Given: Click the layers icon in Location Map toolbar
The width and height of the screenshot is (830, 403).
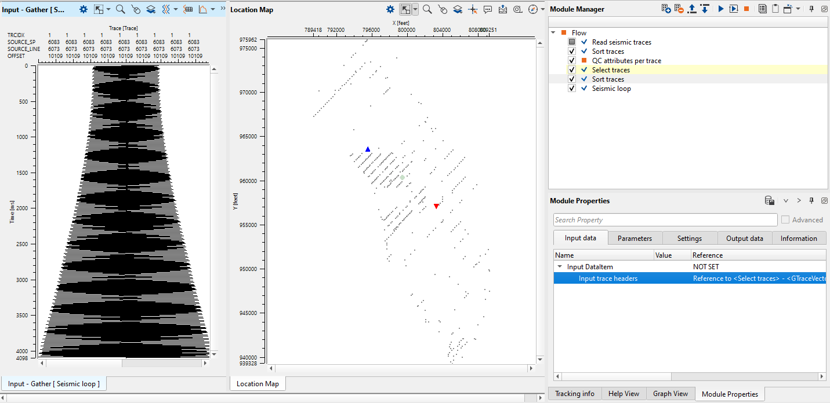Looking at the screenshot, I should click(x=458, y=9).
